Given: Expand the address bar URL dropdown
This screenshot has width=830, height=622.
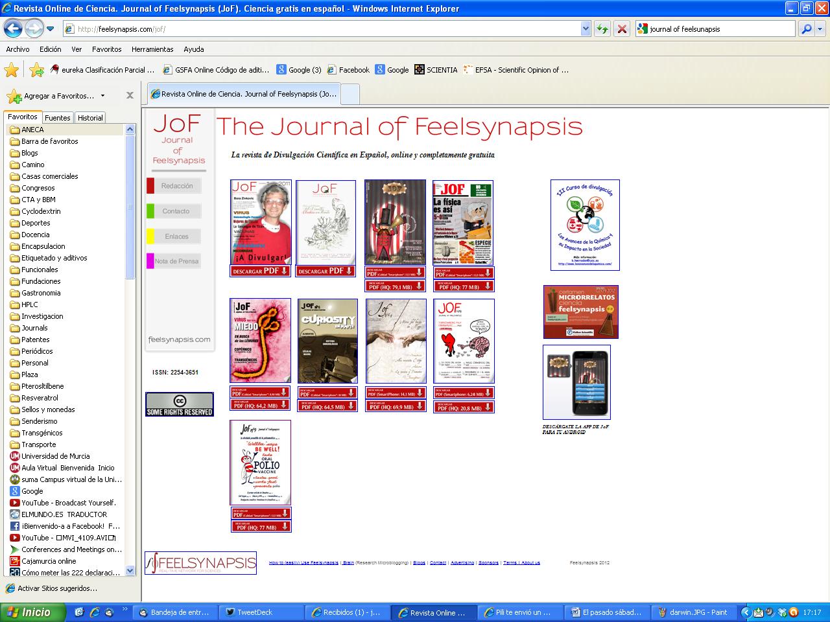Looking at the screenshot, I should [x=586, y=29].
